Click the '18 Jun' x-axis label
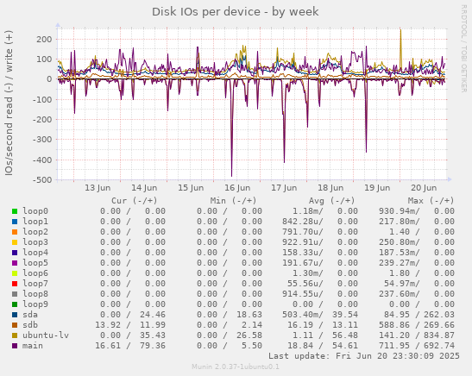472x376 pixels. tap(330, 188)
